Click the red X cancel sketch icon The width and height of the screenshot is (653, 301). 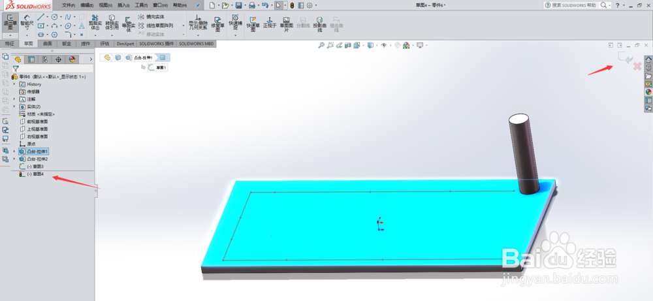tap(637, 67)
